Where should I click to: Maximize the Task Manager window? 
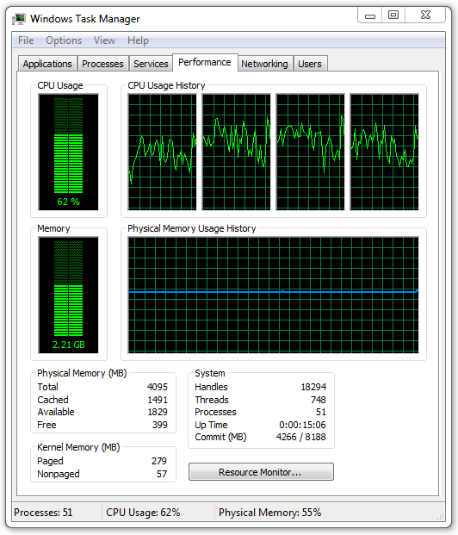(393, 15)
